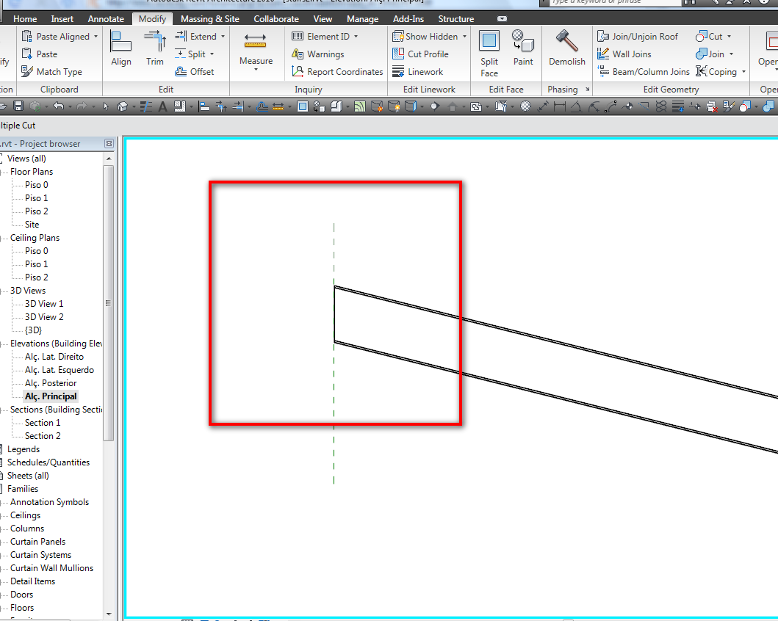Click Schedules/Quantities in project browser

pyautogui.click(x=48, y=462)
